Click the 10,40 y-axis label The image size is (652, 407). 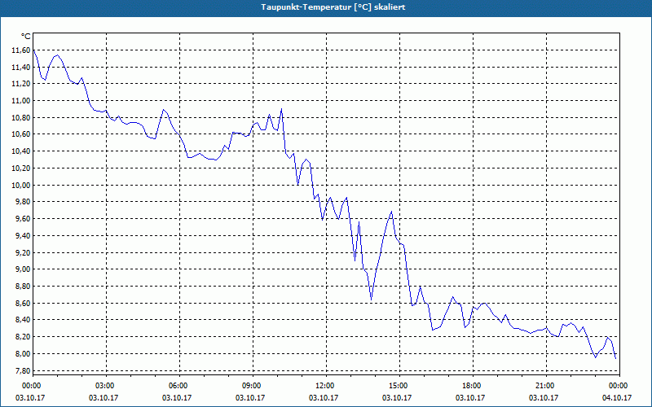[x=21, y=151]
